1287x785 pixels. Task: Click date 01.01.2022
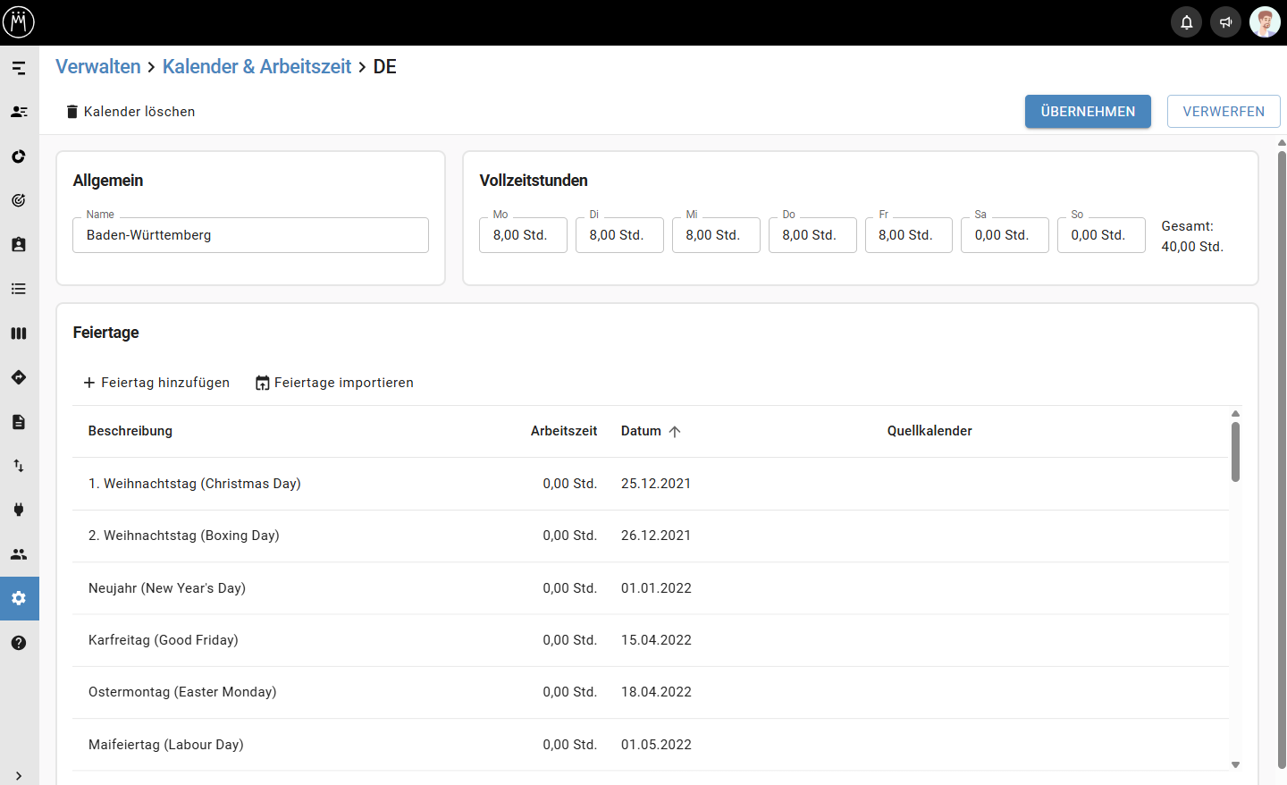(x=656, y=588)
